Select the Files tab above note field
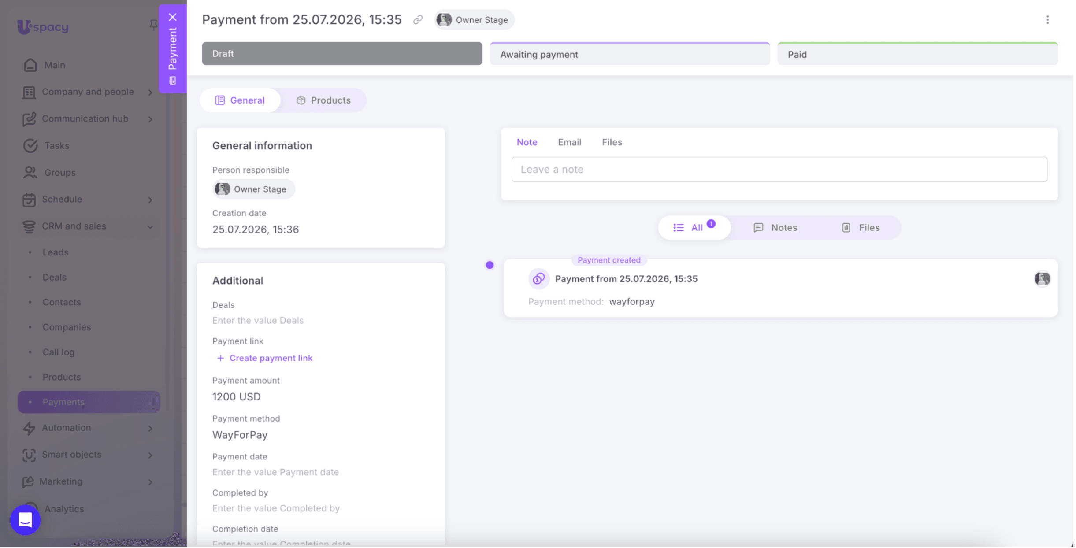This screenshot has height=548, width=1076. [612, 142]
